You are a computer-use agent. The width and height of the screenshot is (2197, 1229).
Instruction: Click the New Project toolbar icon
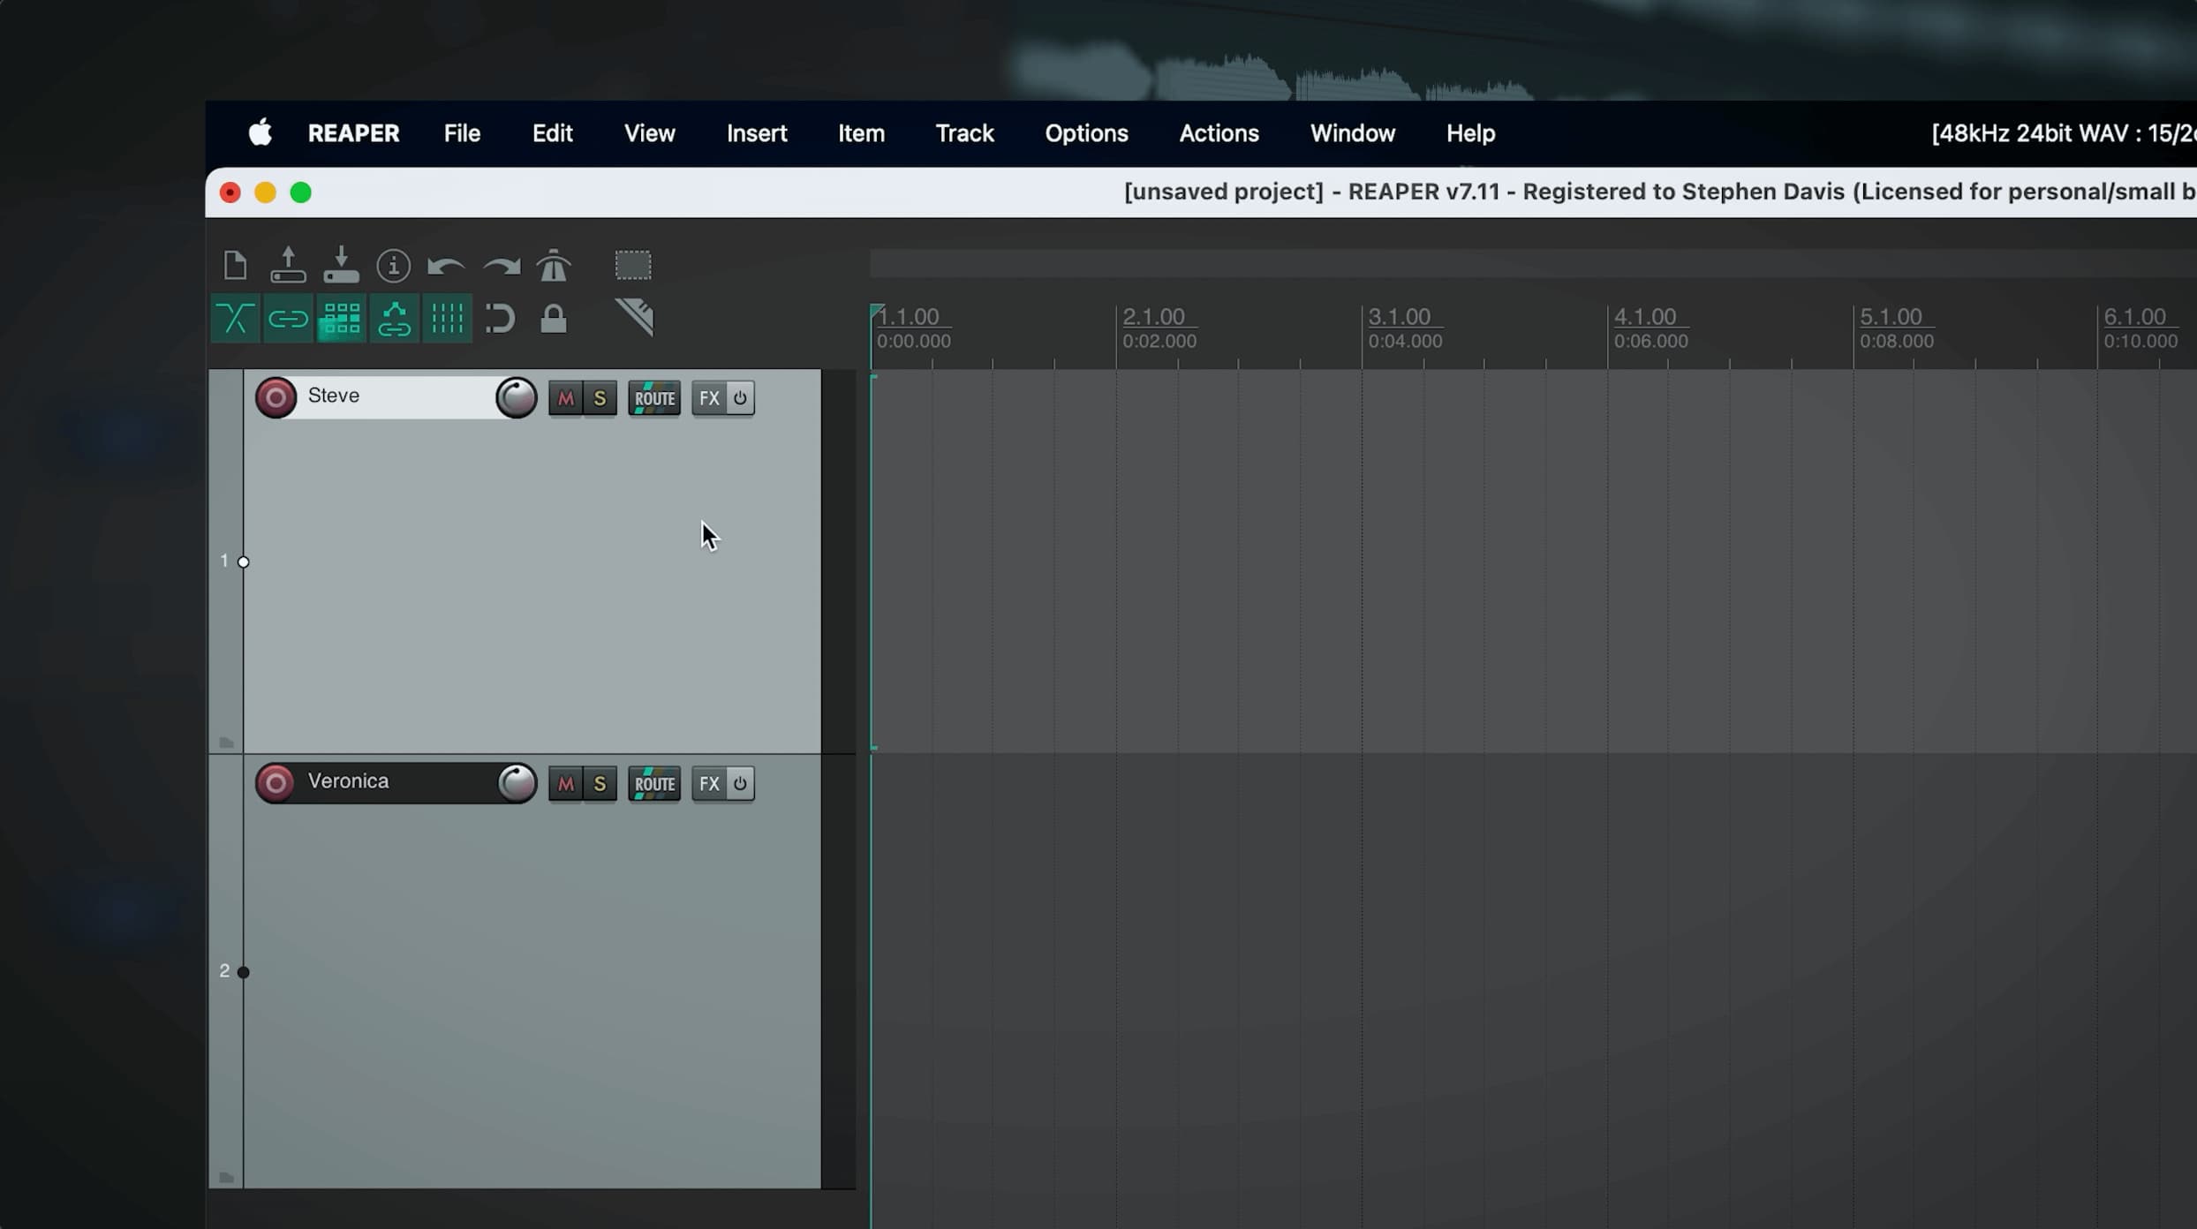click(235, 265)
